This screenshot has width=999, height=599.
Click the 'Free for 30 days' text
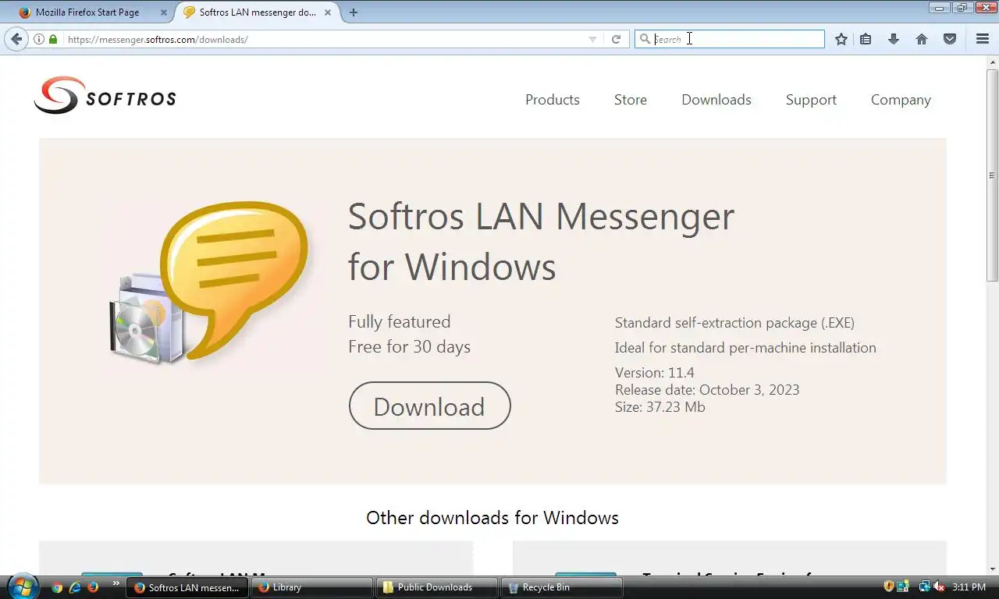(x=409, y=346)
